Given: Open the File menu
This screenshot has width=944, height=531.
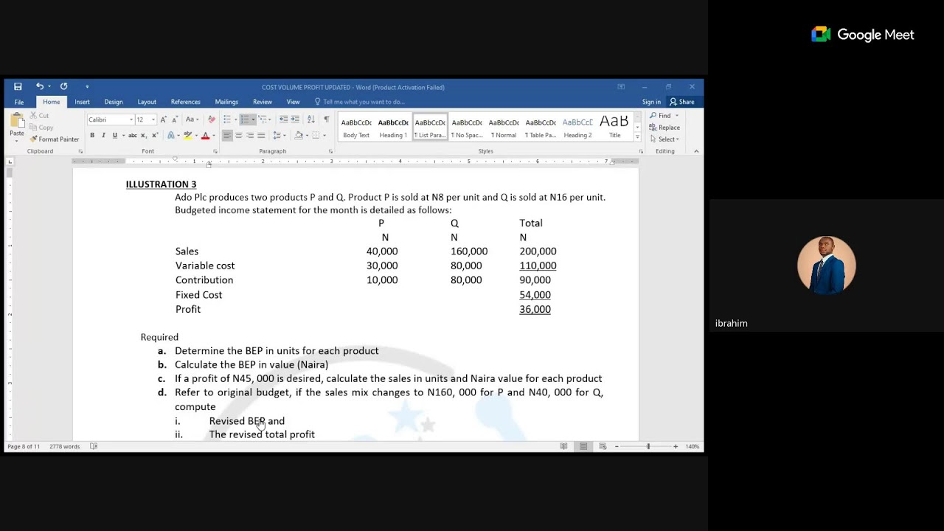Looking at the screenshot, I should point(18,102).
